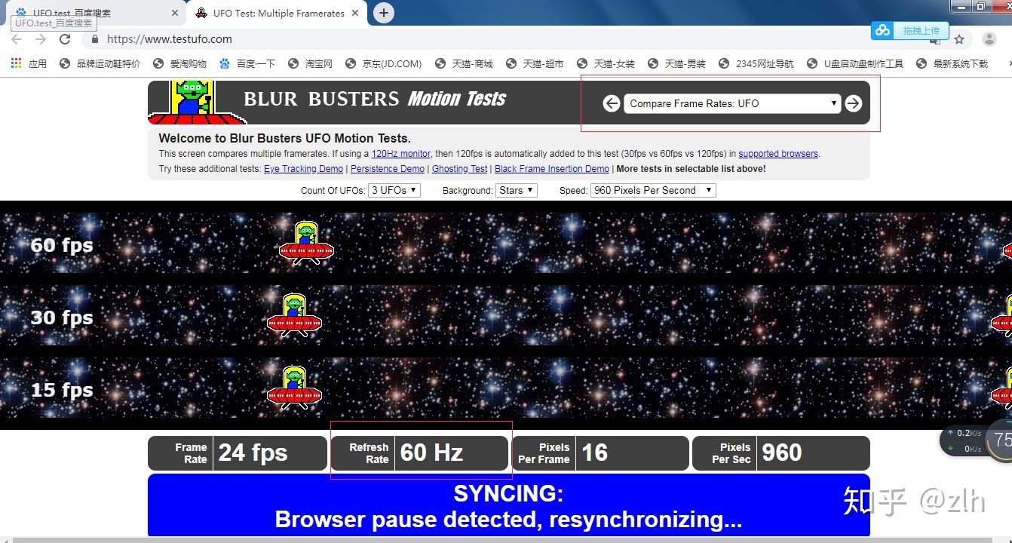1012x543 pixels.
Task: Open the 京东(JD.COM) bookmark
Action: (383, 63)
